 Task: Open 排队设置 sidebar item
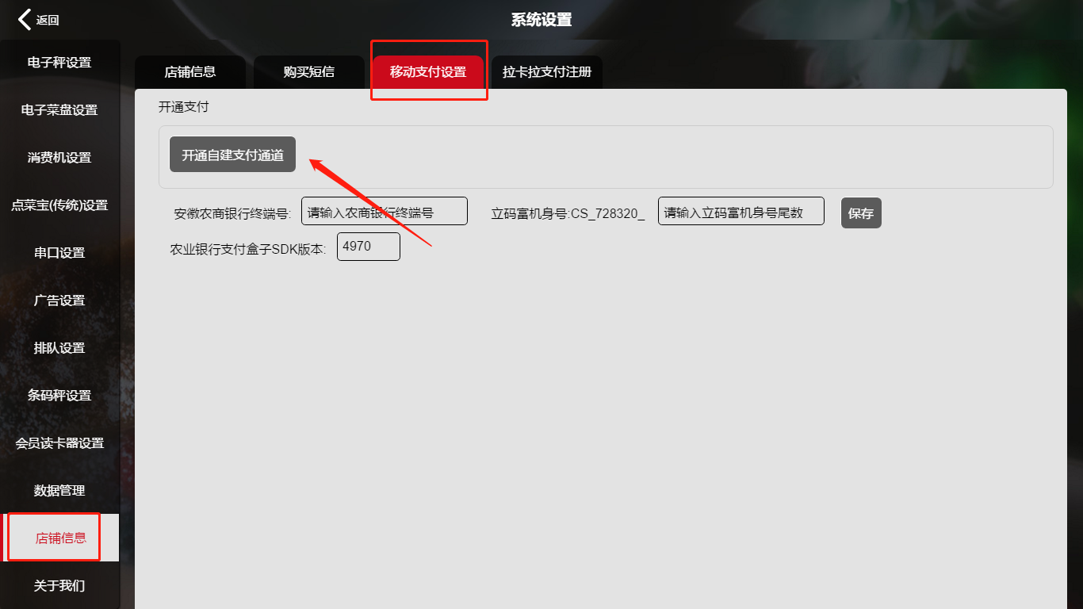point(59,348)
